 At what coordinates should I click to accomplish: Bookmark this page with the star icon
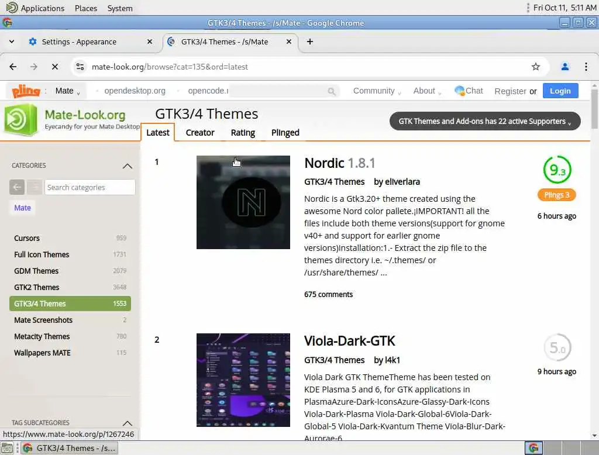[x=536, y=67]
